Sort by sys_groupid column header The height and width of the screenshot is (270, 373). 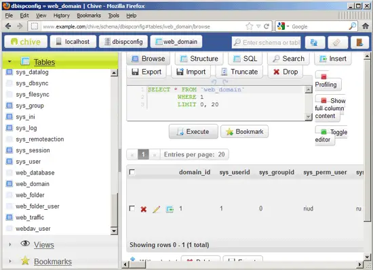tap(277, 173)
